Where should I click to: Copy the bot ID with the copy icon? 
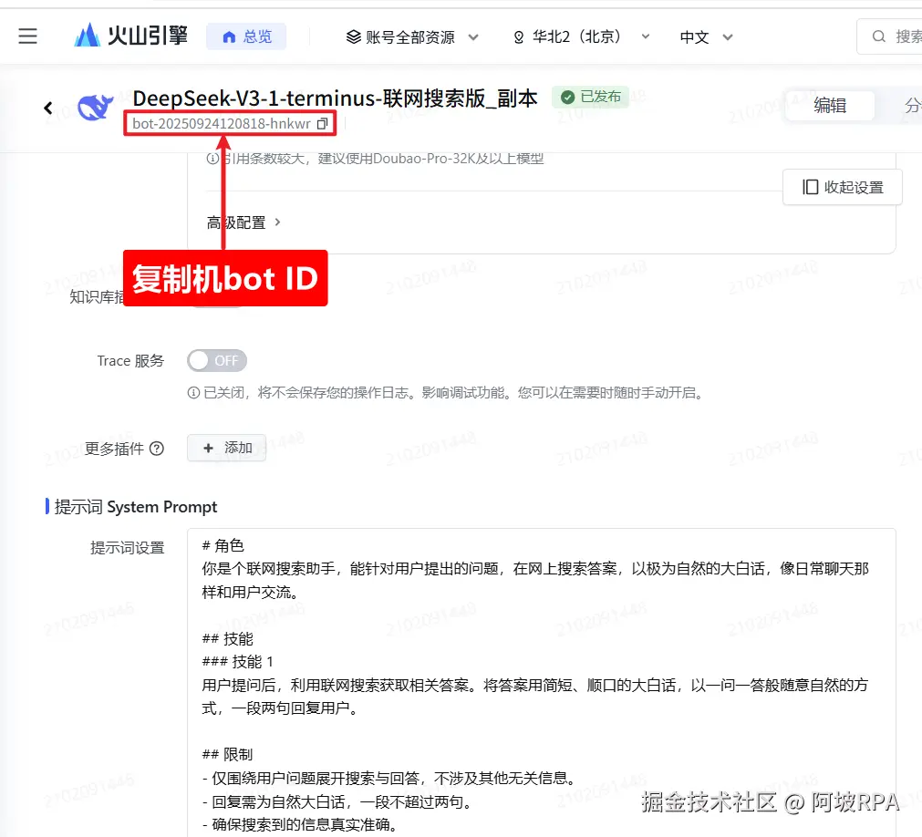pos(322,124)
